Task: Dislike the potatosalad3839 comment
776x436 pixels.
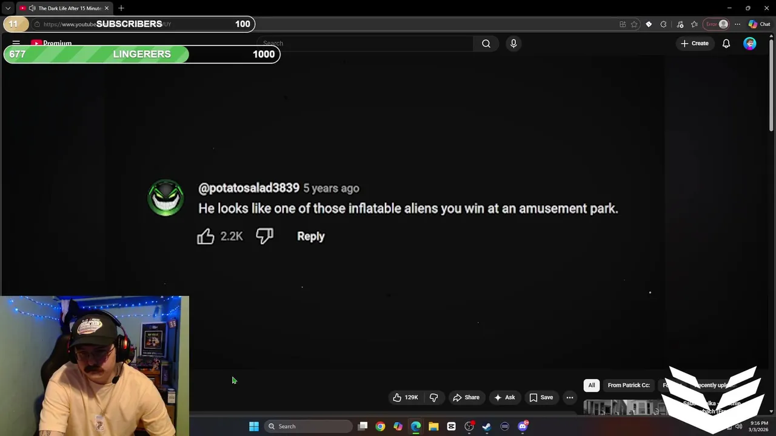Action: (264, 236)
